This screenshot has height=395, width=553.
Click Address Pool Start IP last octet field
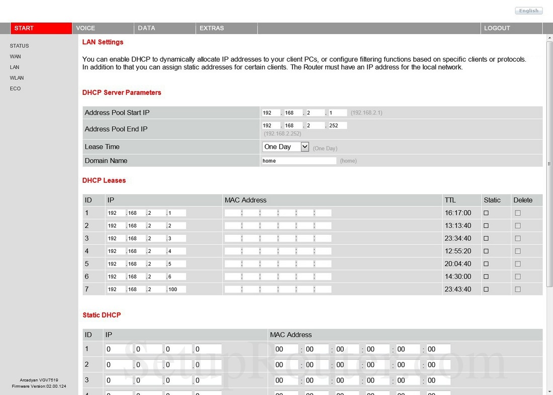337,112
